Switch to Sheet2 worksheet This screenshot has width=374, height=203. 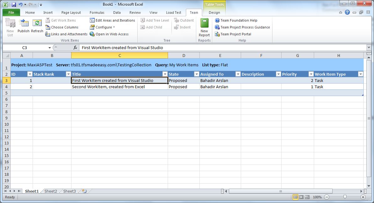coord(50,191)
